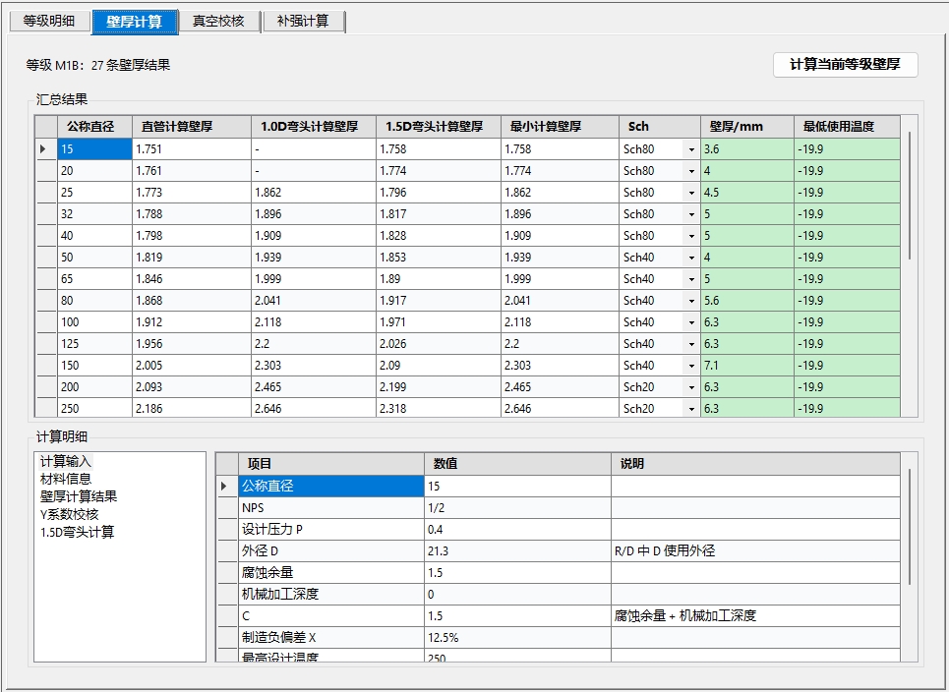The height and width of the screenshot is (692, 949).
Task: Click the 说明 column header
Action: click(755, 464)
